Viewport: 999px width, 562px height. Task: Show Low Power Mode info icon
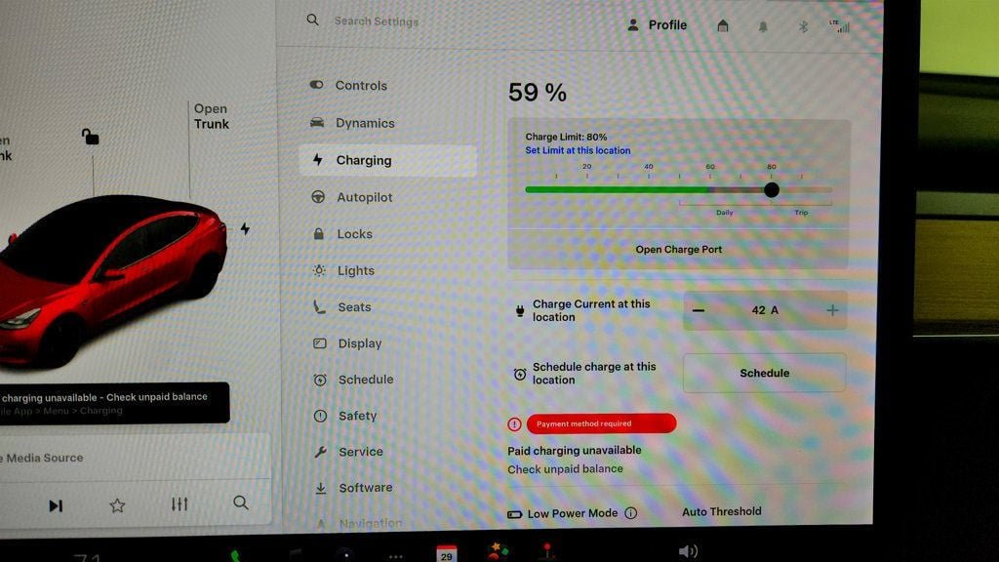[x=631, y=513]
